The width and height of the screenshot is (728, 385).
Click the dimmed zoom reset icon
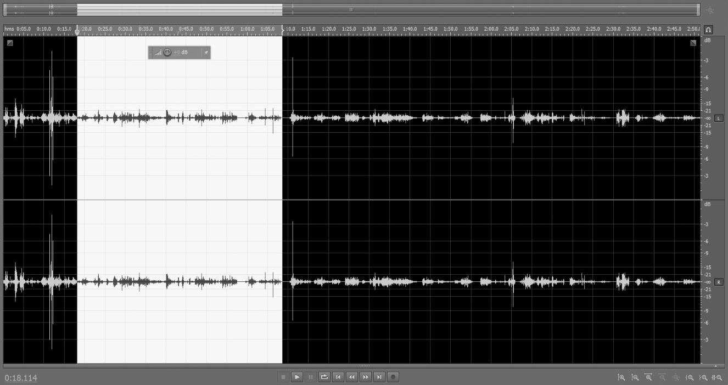coord(676,377)
